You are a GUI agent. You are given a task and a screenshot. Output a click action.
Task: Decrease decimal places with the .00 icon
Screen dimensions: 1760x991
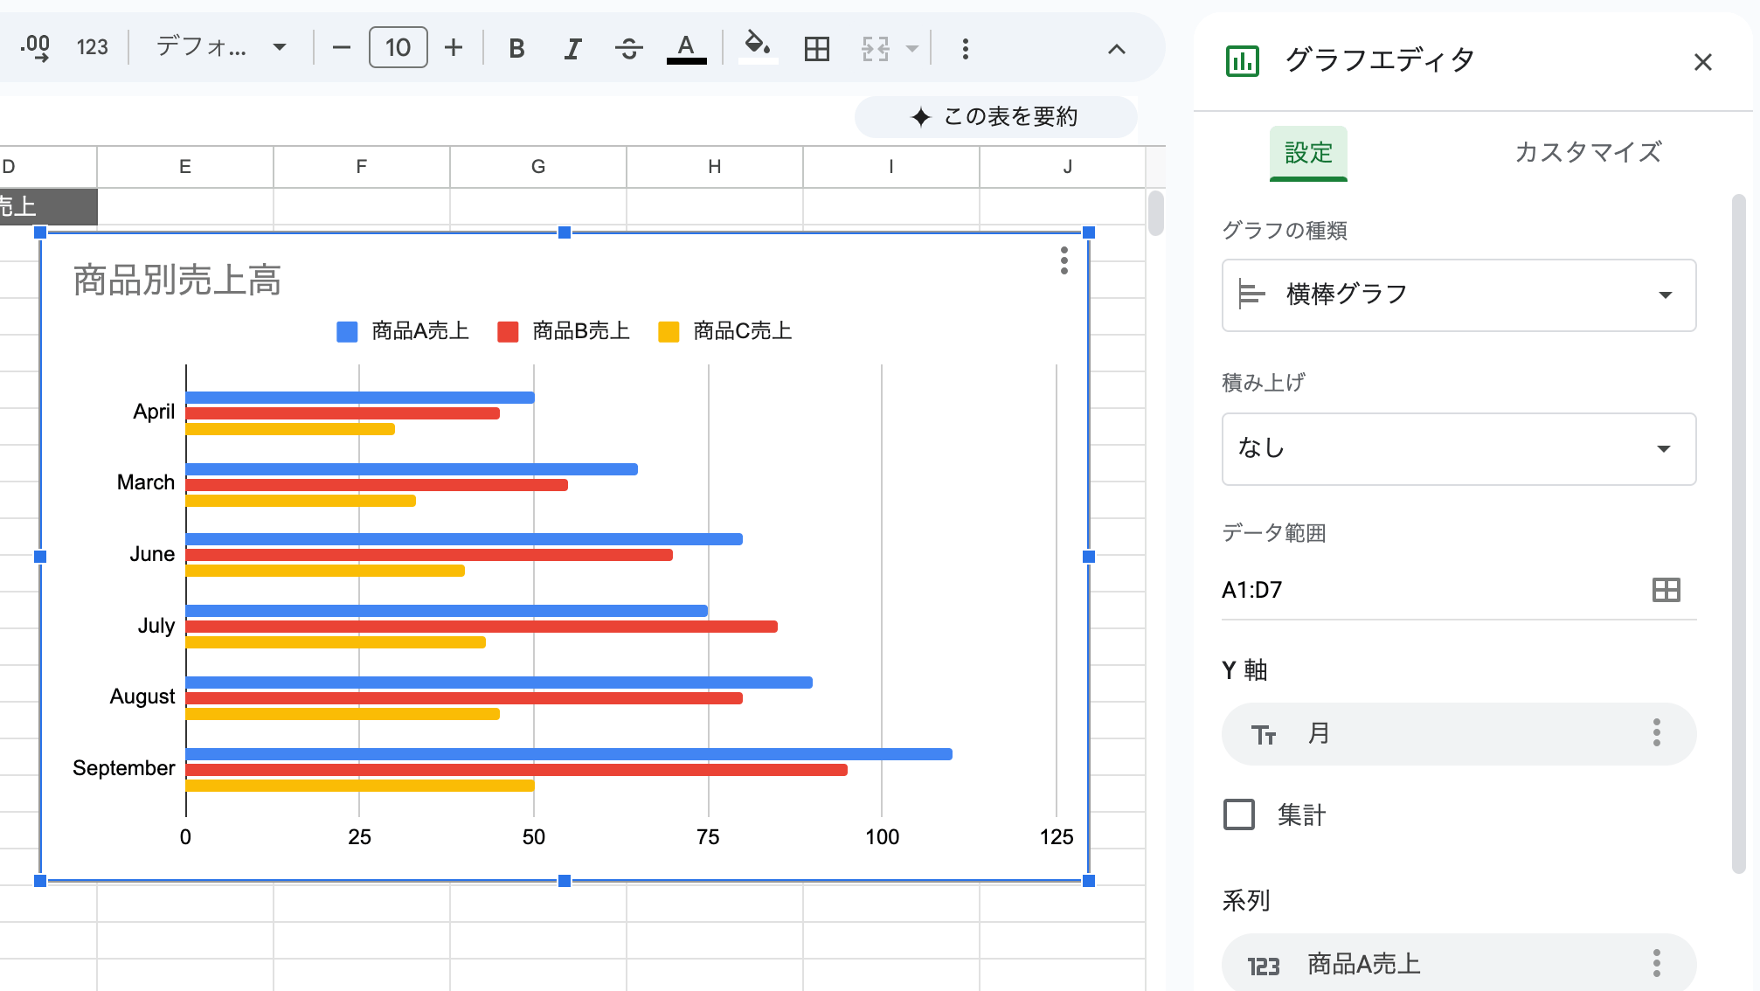click(35, 48)
